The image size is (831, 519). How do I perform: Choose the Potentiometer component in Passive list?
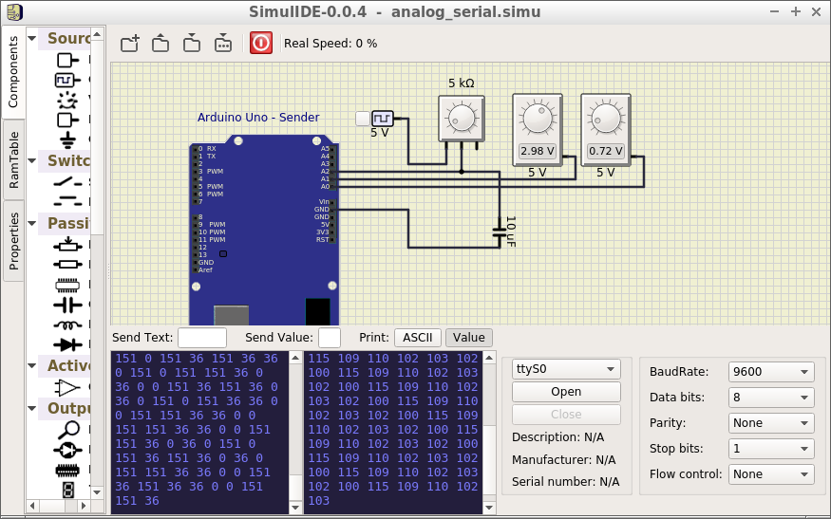(x=67, y=245)
